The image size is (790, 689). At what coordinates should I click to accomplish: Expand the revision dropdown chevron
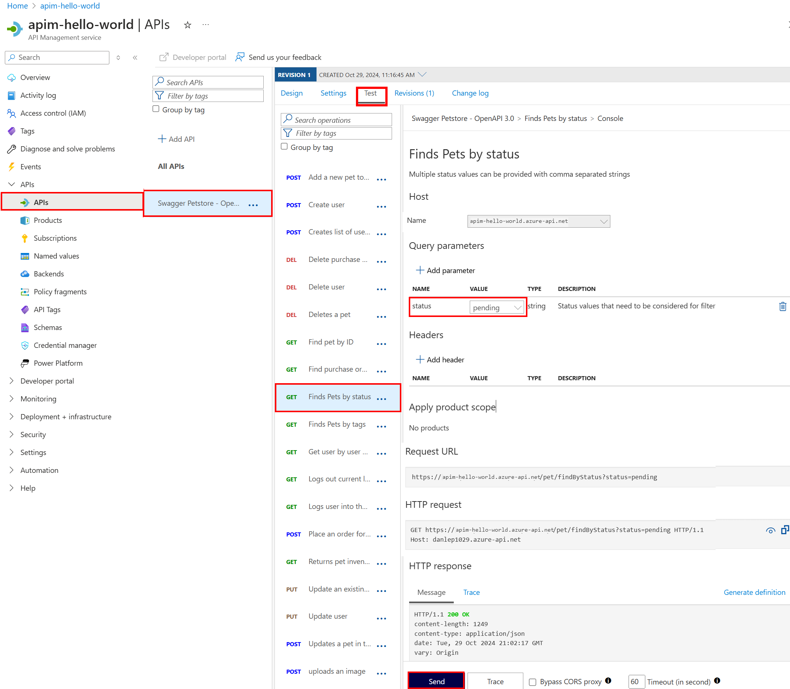pos(422,74)
